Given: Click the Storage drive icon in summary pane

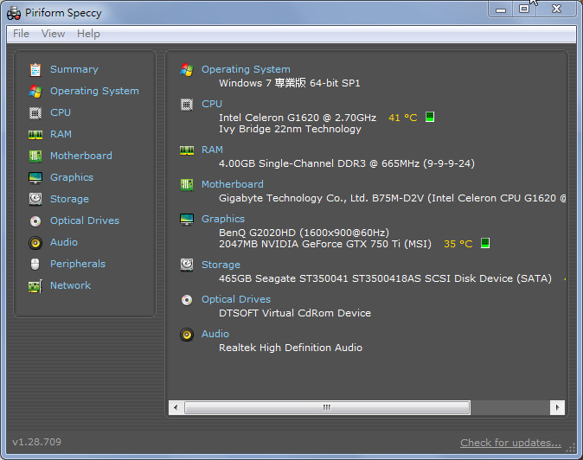Looking at the screenshot, I should 187,265.
